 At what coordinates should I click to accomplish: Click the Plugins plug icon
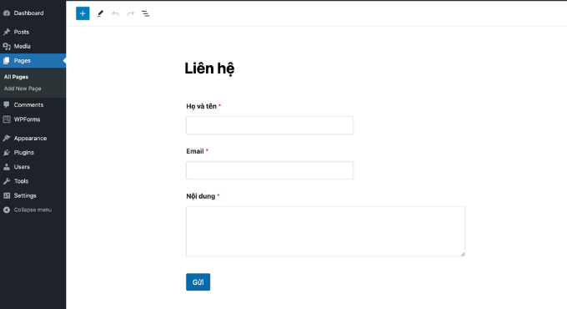[7, 153]
